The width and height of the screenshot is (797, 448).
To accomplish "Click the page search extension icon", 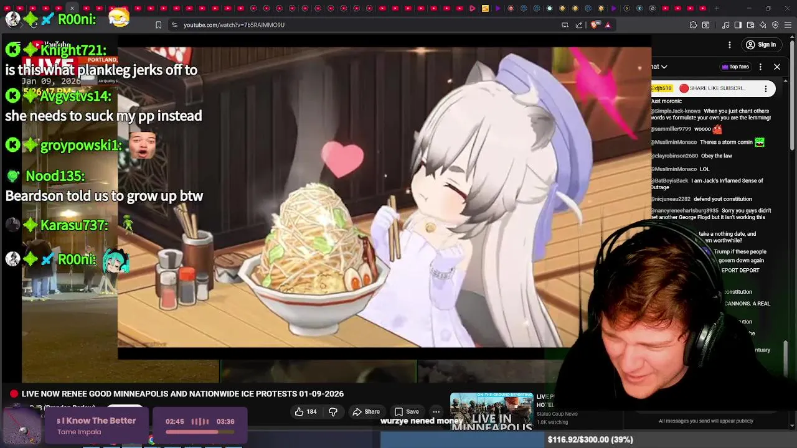I will pyautogui.click(x=705, y=25).
